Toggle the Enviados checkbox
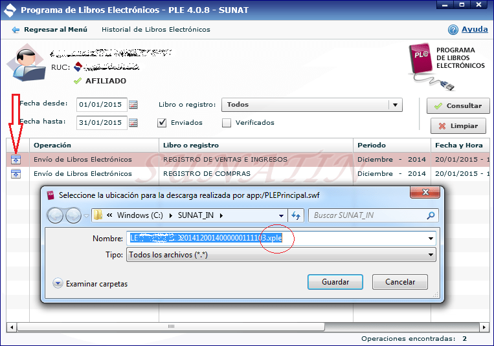Image resolution: width=494 pixels, height=346 pixels. [162, 123]
